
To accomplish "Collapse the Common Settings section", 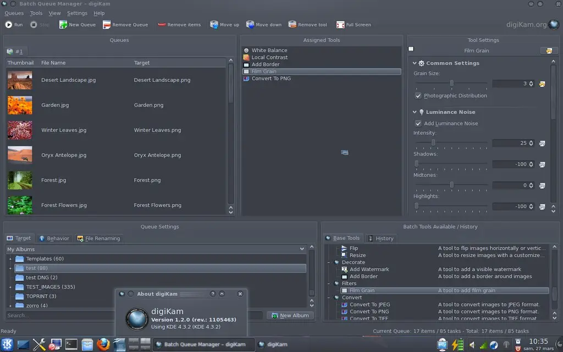I will pyautogui.click(x=415, y=63).
